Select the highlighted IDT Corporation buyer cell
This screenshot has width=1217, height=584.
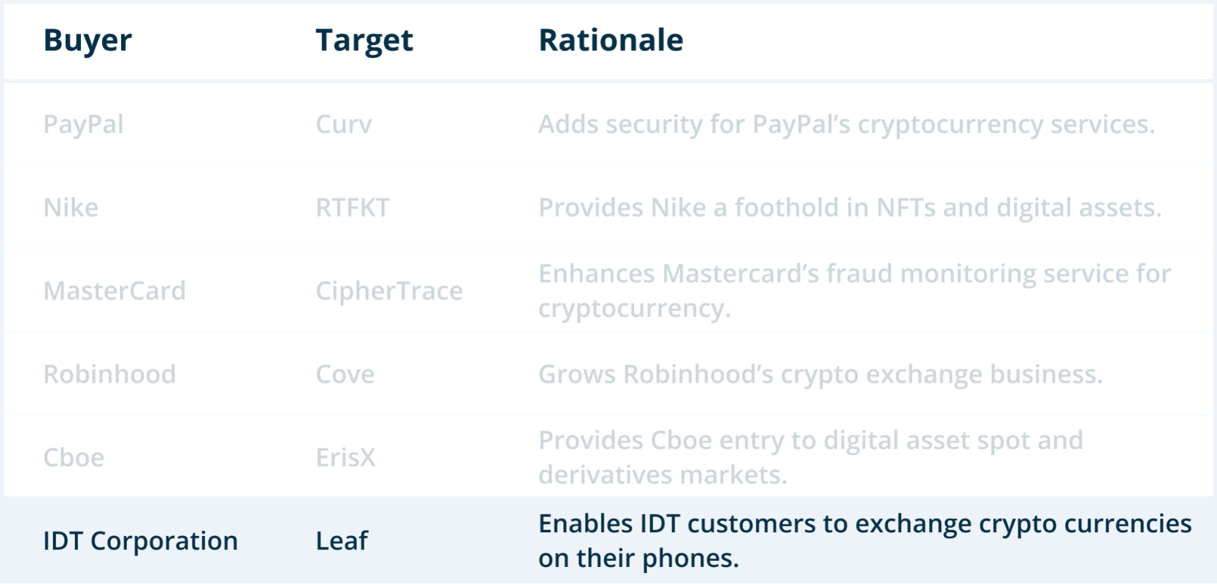tap(141, 541)
